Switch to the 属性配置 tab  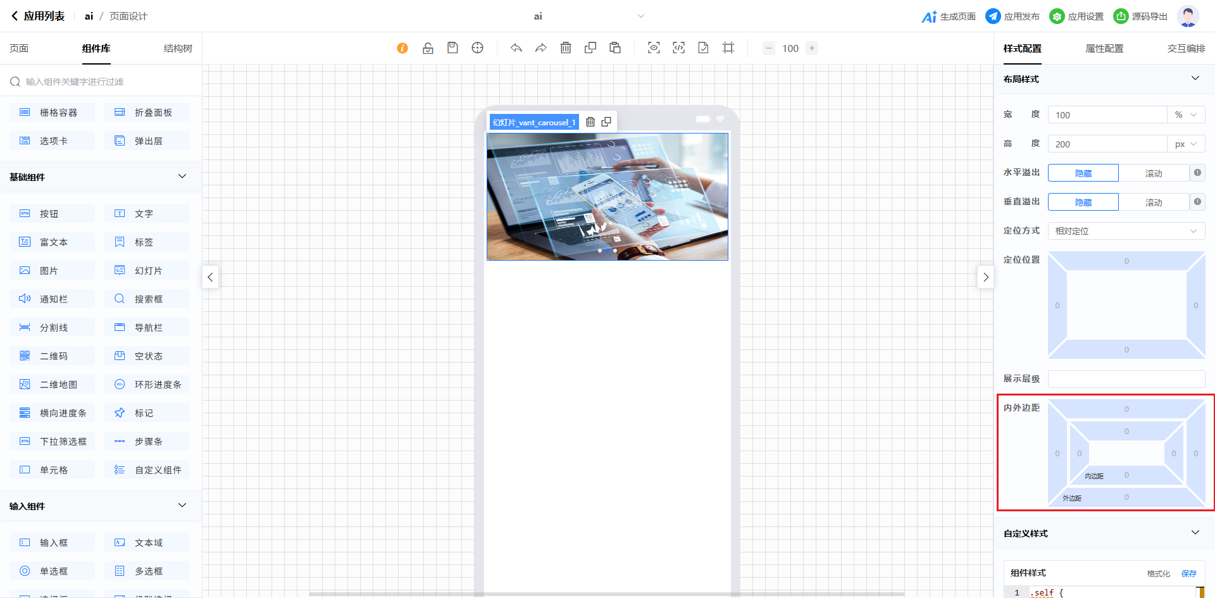click(1104, 49)
